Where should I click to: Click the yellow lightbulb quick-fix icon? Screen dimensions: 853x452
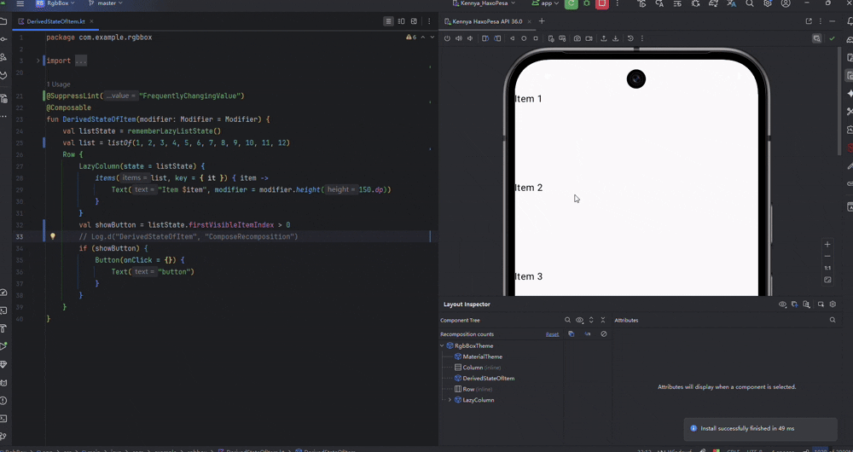coord(53,236)
